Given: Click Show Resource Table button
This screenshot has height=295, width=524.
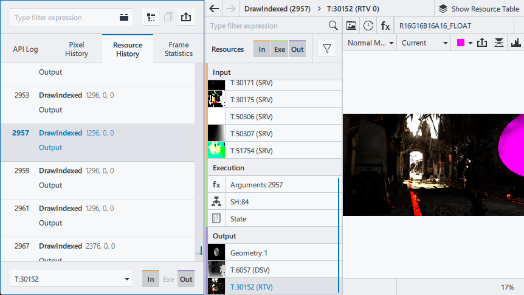Looking at the screenshot, I should coord(478,9).
